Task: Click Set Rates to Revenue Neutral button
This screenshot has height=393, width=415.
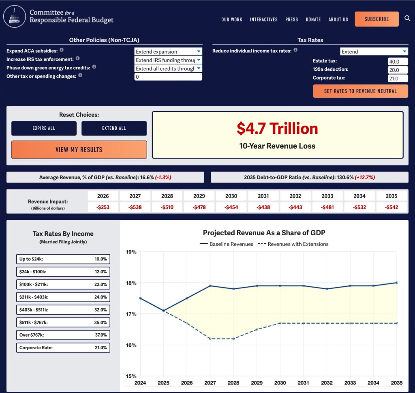Action: [360, 91]
